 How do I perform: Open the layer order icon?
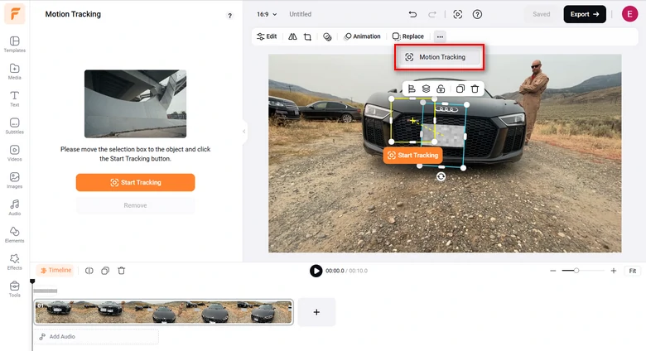(x=426, y=89)
